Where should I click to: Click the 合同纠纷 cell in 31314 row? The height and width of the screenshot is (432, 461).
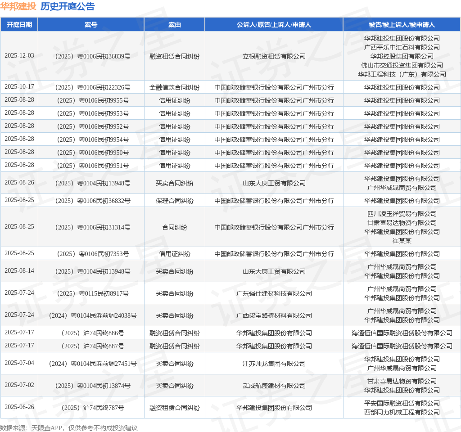pos(174,227)
